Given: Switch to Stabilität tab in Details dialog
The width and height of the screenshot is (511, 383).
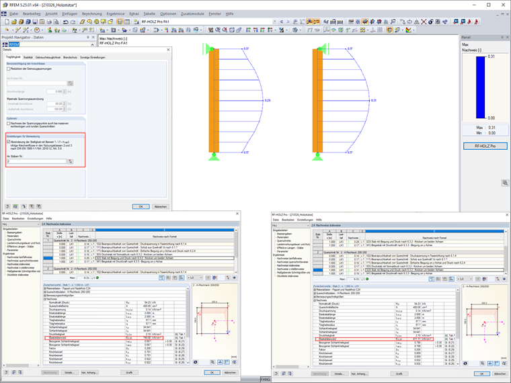Looking at the screenshot, I should 28,57.
